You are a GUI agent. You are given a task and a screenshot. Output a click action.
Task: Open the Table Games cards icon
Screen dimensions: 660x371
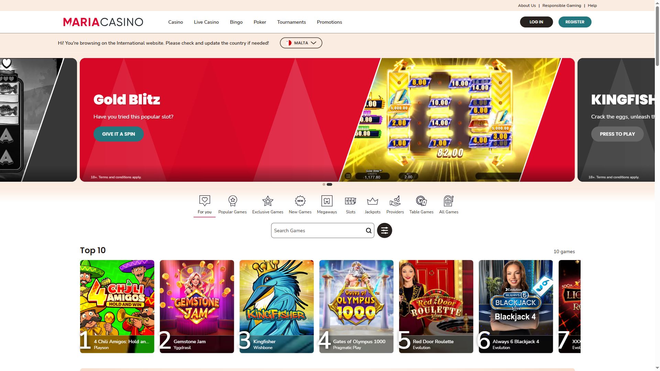pos(421,201)
